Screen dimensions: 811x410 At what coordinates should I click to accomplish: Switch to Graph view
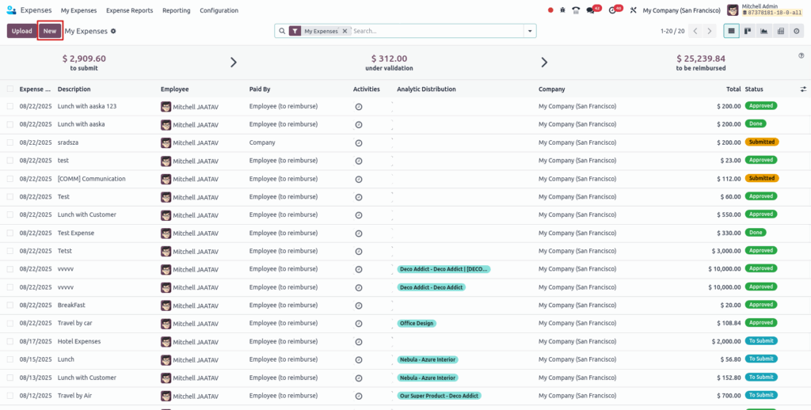pyautogui.click(x=764, y=31)
